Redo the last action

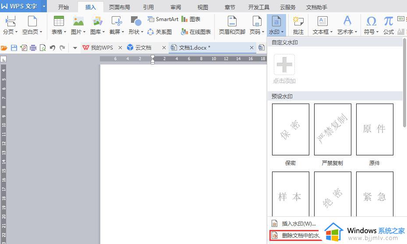(62, 48)
